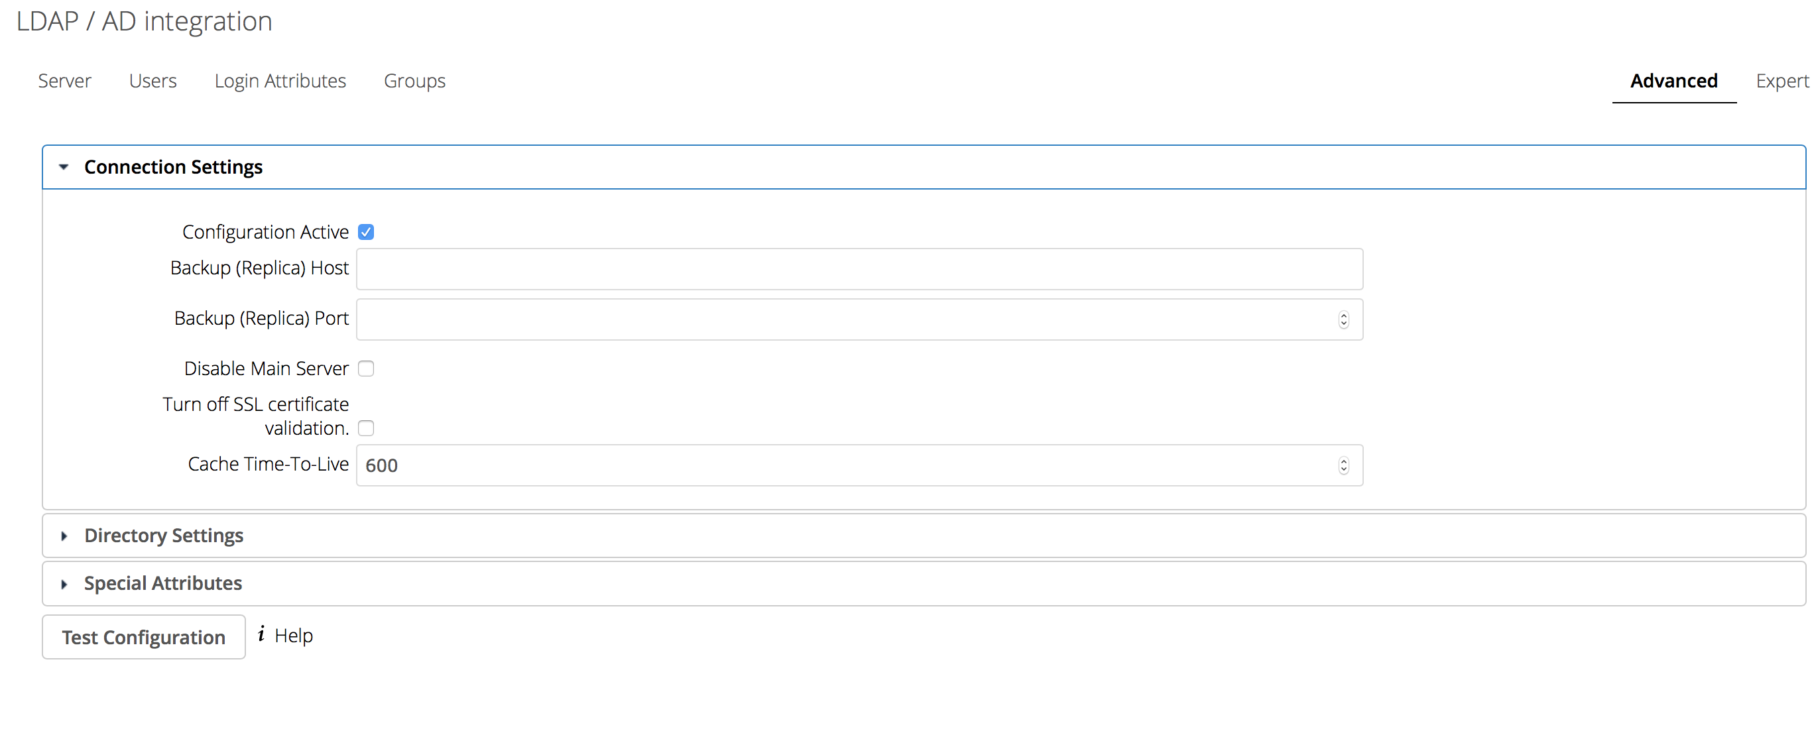Select the Groups tab
Image resolution: width=1814 pixels, height=741 pixels.
[x=415, y=81]
